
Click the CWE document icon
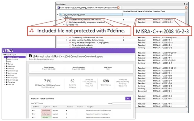click(7, 61)
